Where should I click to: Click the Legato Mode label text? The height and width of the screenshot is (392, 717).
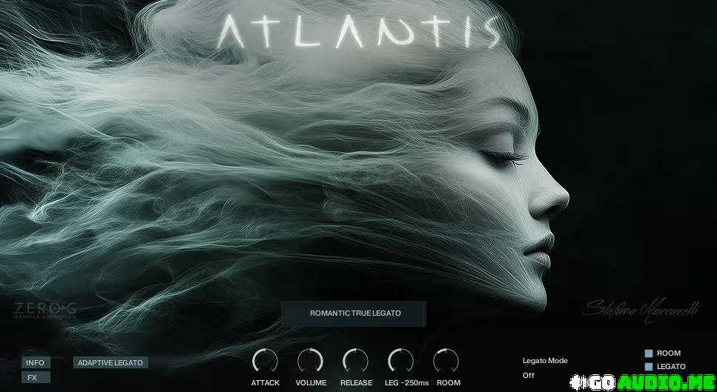click(545, 361)
